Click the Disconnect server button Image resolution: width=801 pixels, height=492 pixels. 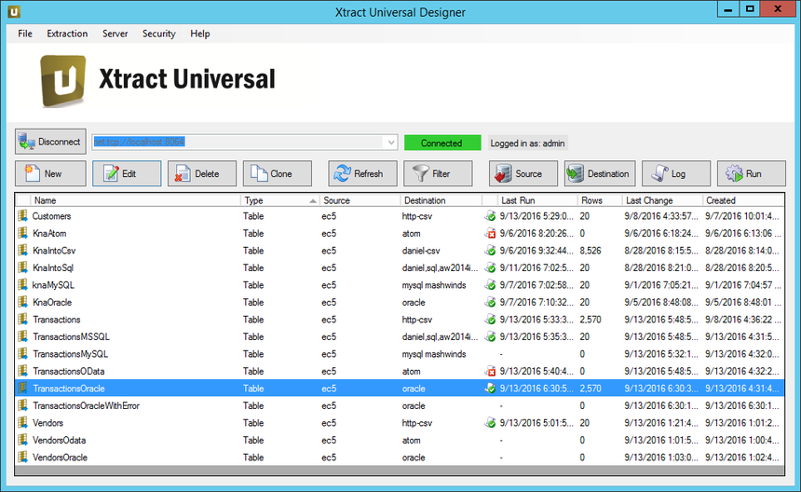click(x=50, y=142)
